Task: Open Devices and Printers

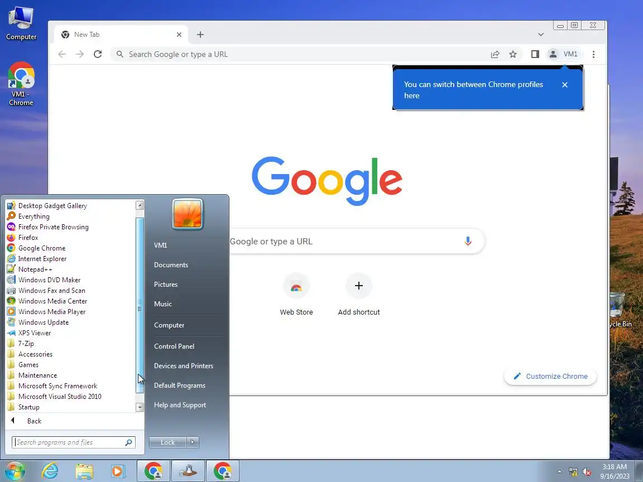Action: coord(183,366)
